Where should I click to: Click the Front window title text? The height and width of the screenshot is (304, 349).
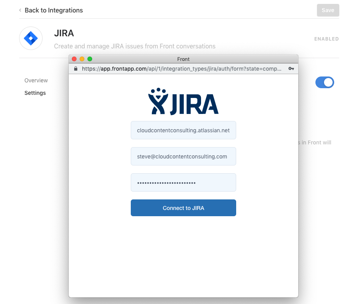coord(183,59)
